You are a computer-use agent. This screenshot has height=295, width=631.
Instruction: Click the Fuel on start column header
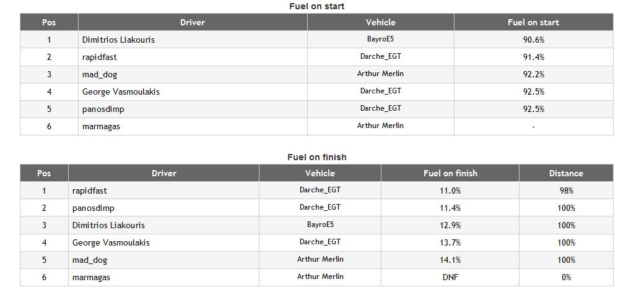[x=533, y=22]
